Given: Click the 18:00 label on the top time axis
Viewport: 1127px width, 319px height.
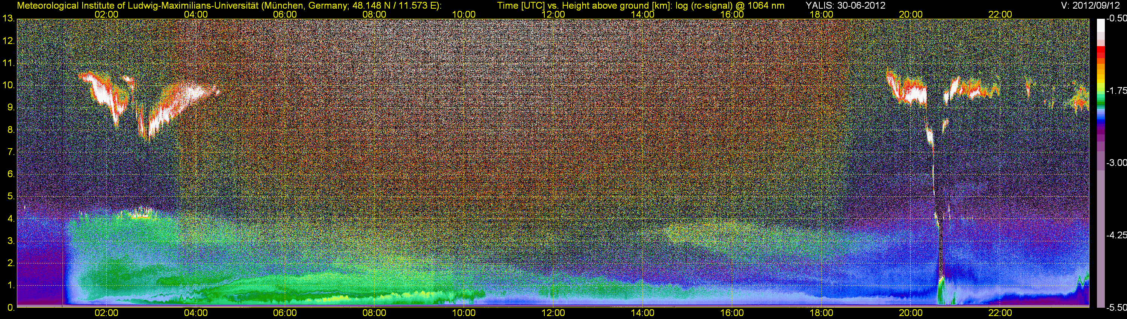Looking at the screenshot, I should point(822,14).
